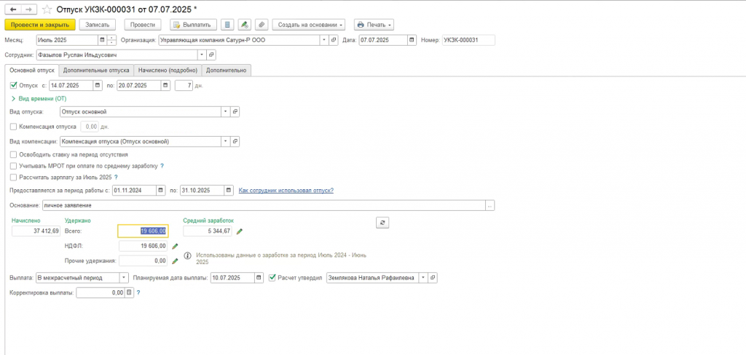746x355 pixels.
Task: Open Создать на основании dropdown
Action: tap(309, 25)
